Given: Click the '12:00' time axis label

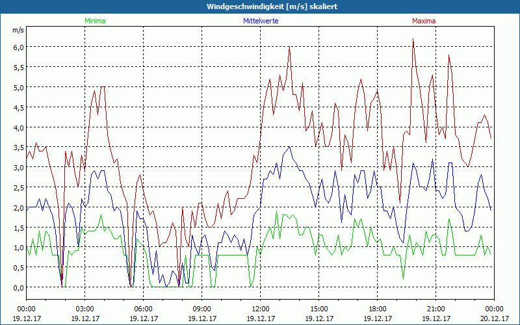Looking at the screenshot, I should 261,309.
